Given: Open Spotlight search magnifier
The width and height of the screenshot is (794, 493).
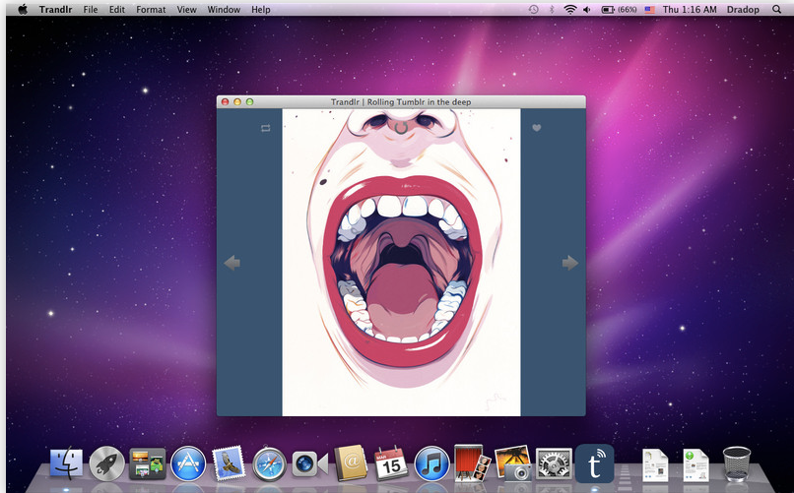Looking at the screenshot, I should tap(776, 9).
